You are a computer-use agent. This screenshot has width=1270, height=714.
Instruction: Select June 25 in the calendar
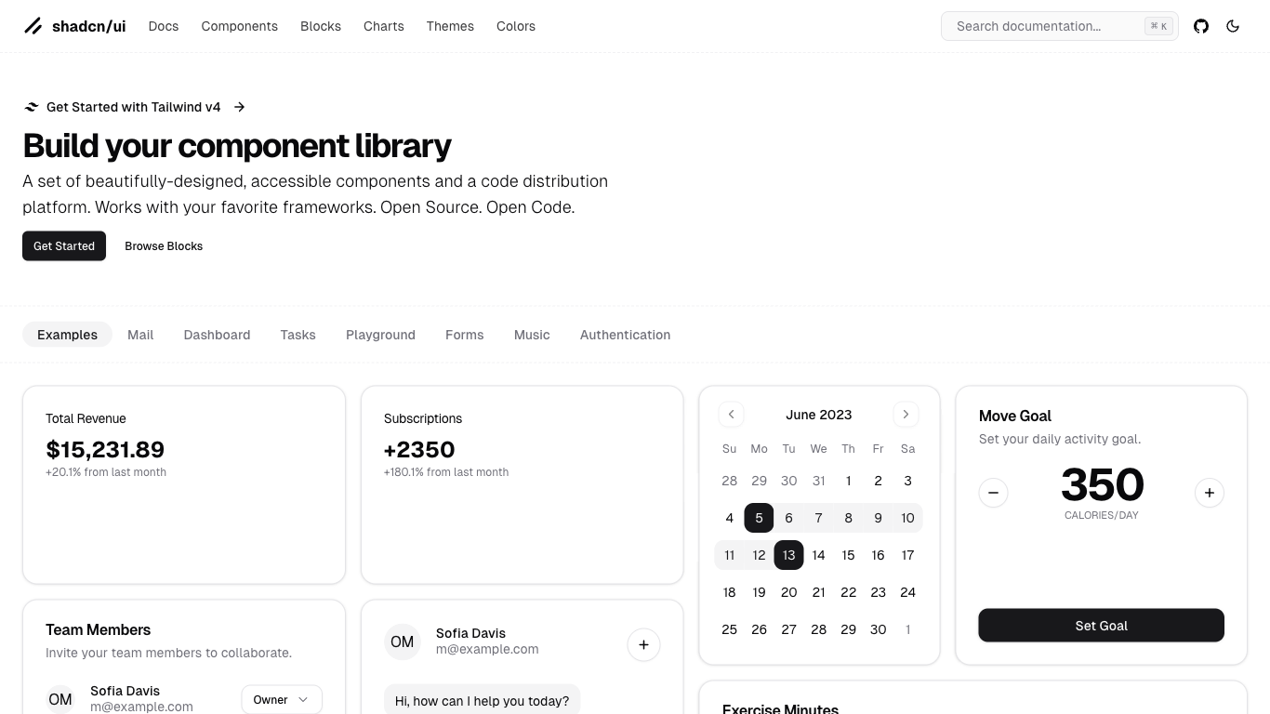point(729,629)
